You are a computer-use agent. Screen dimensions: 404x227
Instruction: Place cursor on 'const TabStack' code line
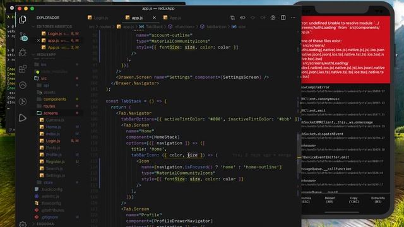point(136,101)
